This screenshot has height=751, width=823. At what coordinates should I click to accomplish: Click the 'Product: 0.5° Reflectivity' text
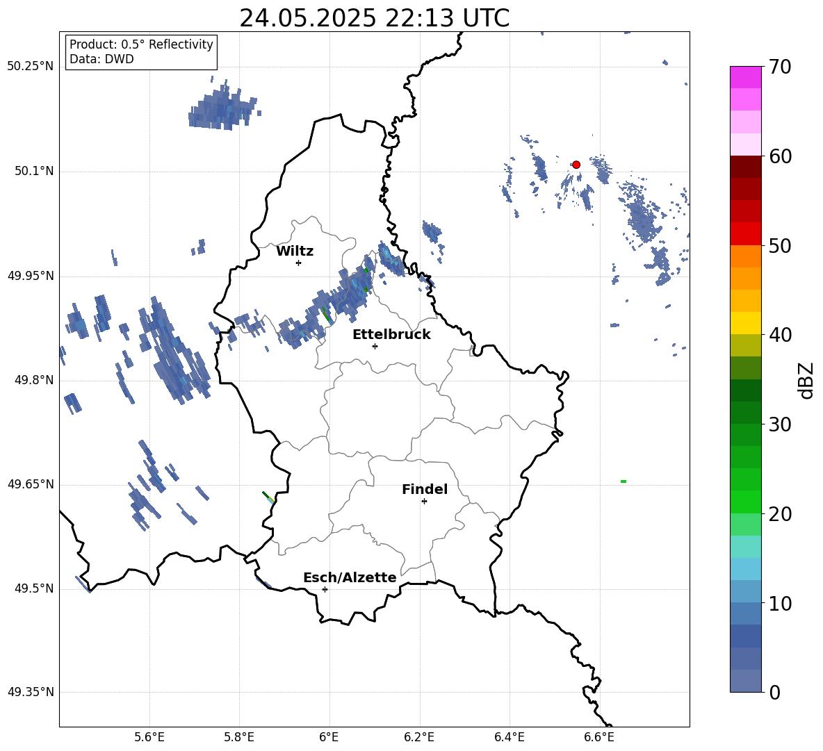[141, 44]
